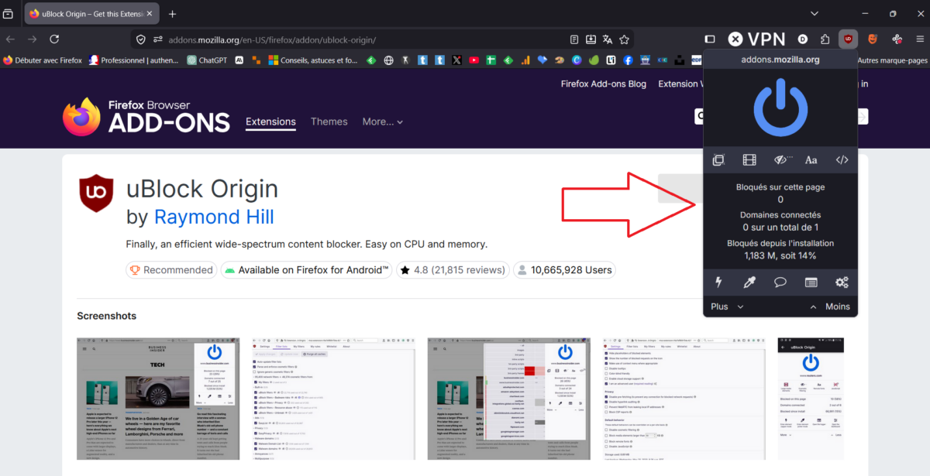
Task: Open the extensions puzzle piece menu
Action: pyautogui.click(x=825, y=39)
